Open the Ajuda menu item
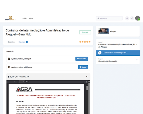The height and width of the screenshot is (114, 143). pos(31,18)
